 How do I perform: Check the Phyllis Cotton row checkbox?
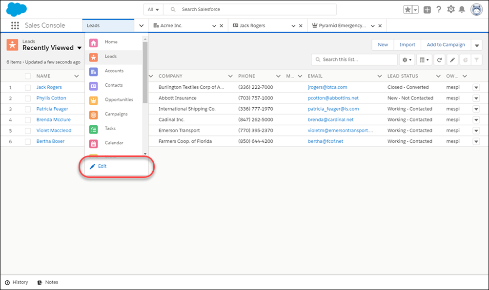click(28, 98)
